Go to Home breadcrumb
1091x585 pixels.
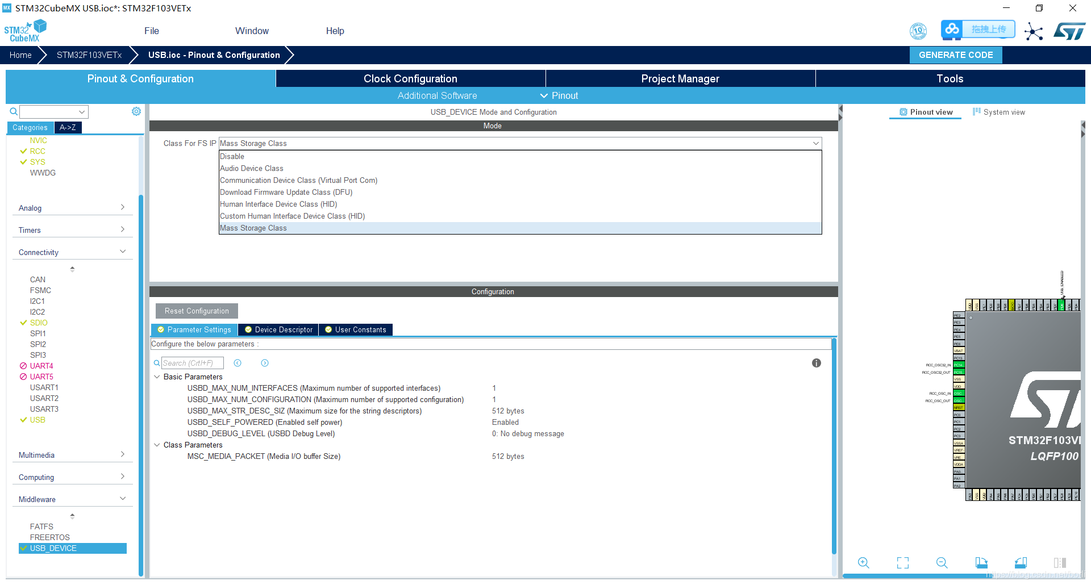20,55
